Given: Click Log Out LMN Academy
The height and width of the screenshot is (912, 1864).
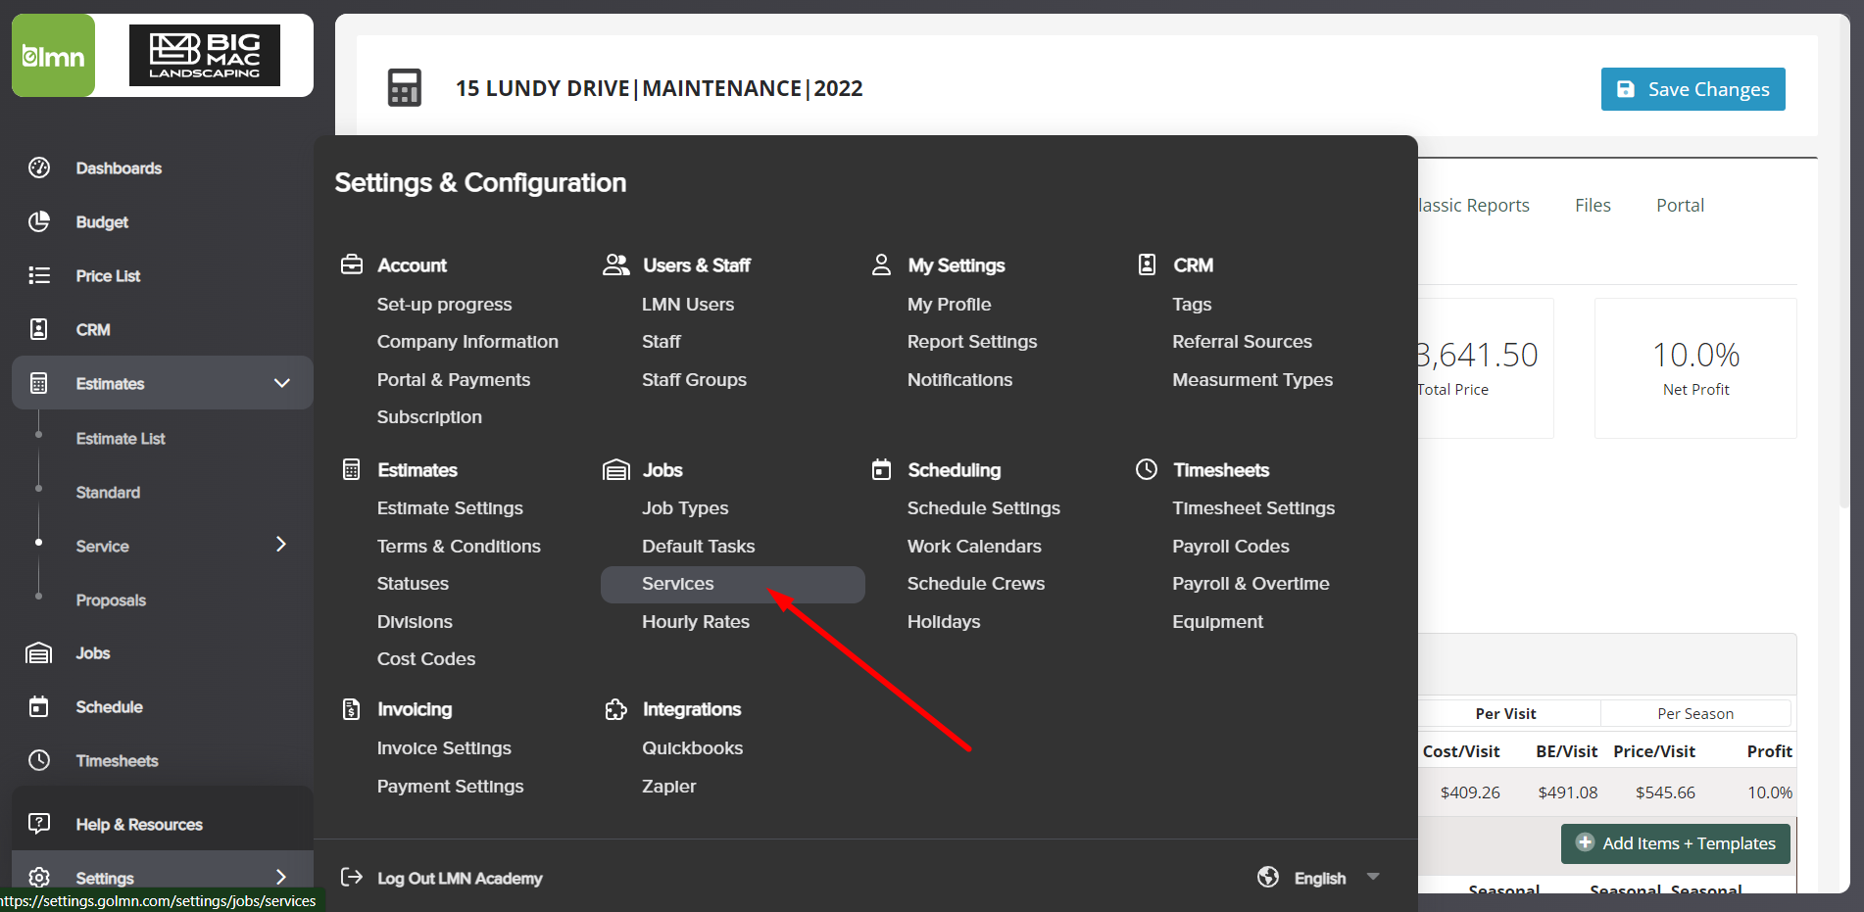Looking at the screenshot, I should click(460, 878).
